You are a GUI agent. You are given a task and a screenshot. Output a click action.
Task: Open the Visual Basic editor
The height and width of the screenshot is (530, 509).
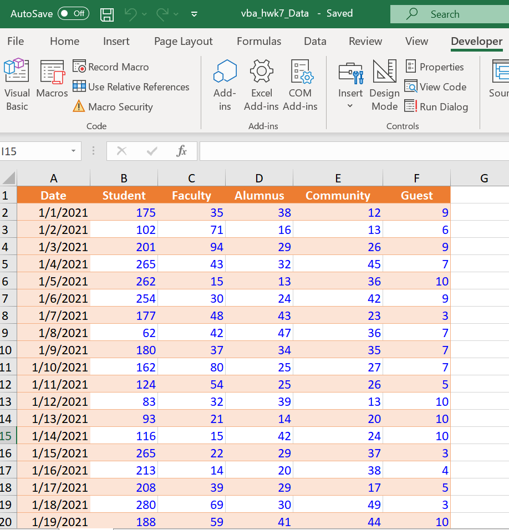pos(17,84)
